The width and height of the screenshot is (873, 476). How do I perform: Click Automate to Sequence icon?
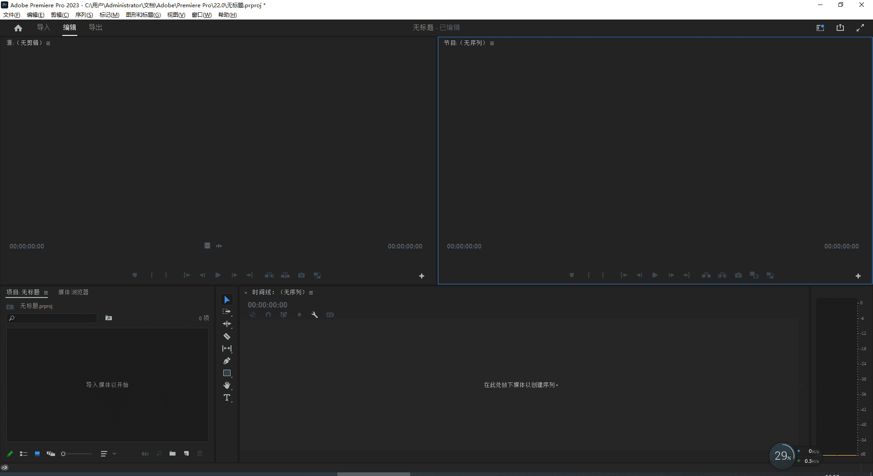tap(145, 453)
